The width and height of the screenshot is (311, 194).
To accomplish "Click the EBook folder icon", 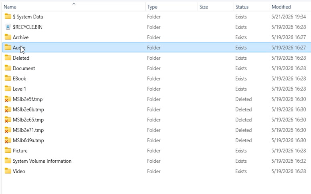I will tap(8, 78).
